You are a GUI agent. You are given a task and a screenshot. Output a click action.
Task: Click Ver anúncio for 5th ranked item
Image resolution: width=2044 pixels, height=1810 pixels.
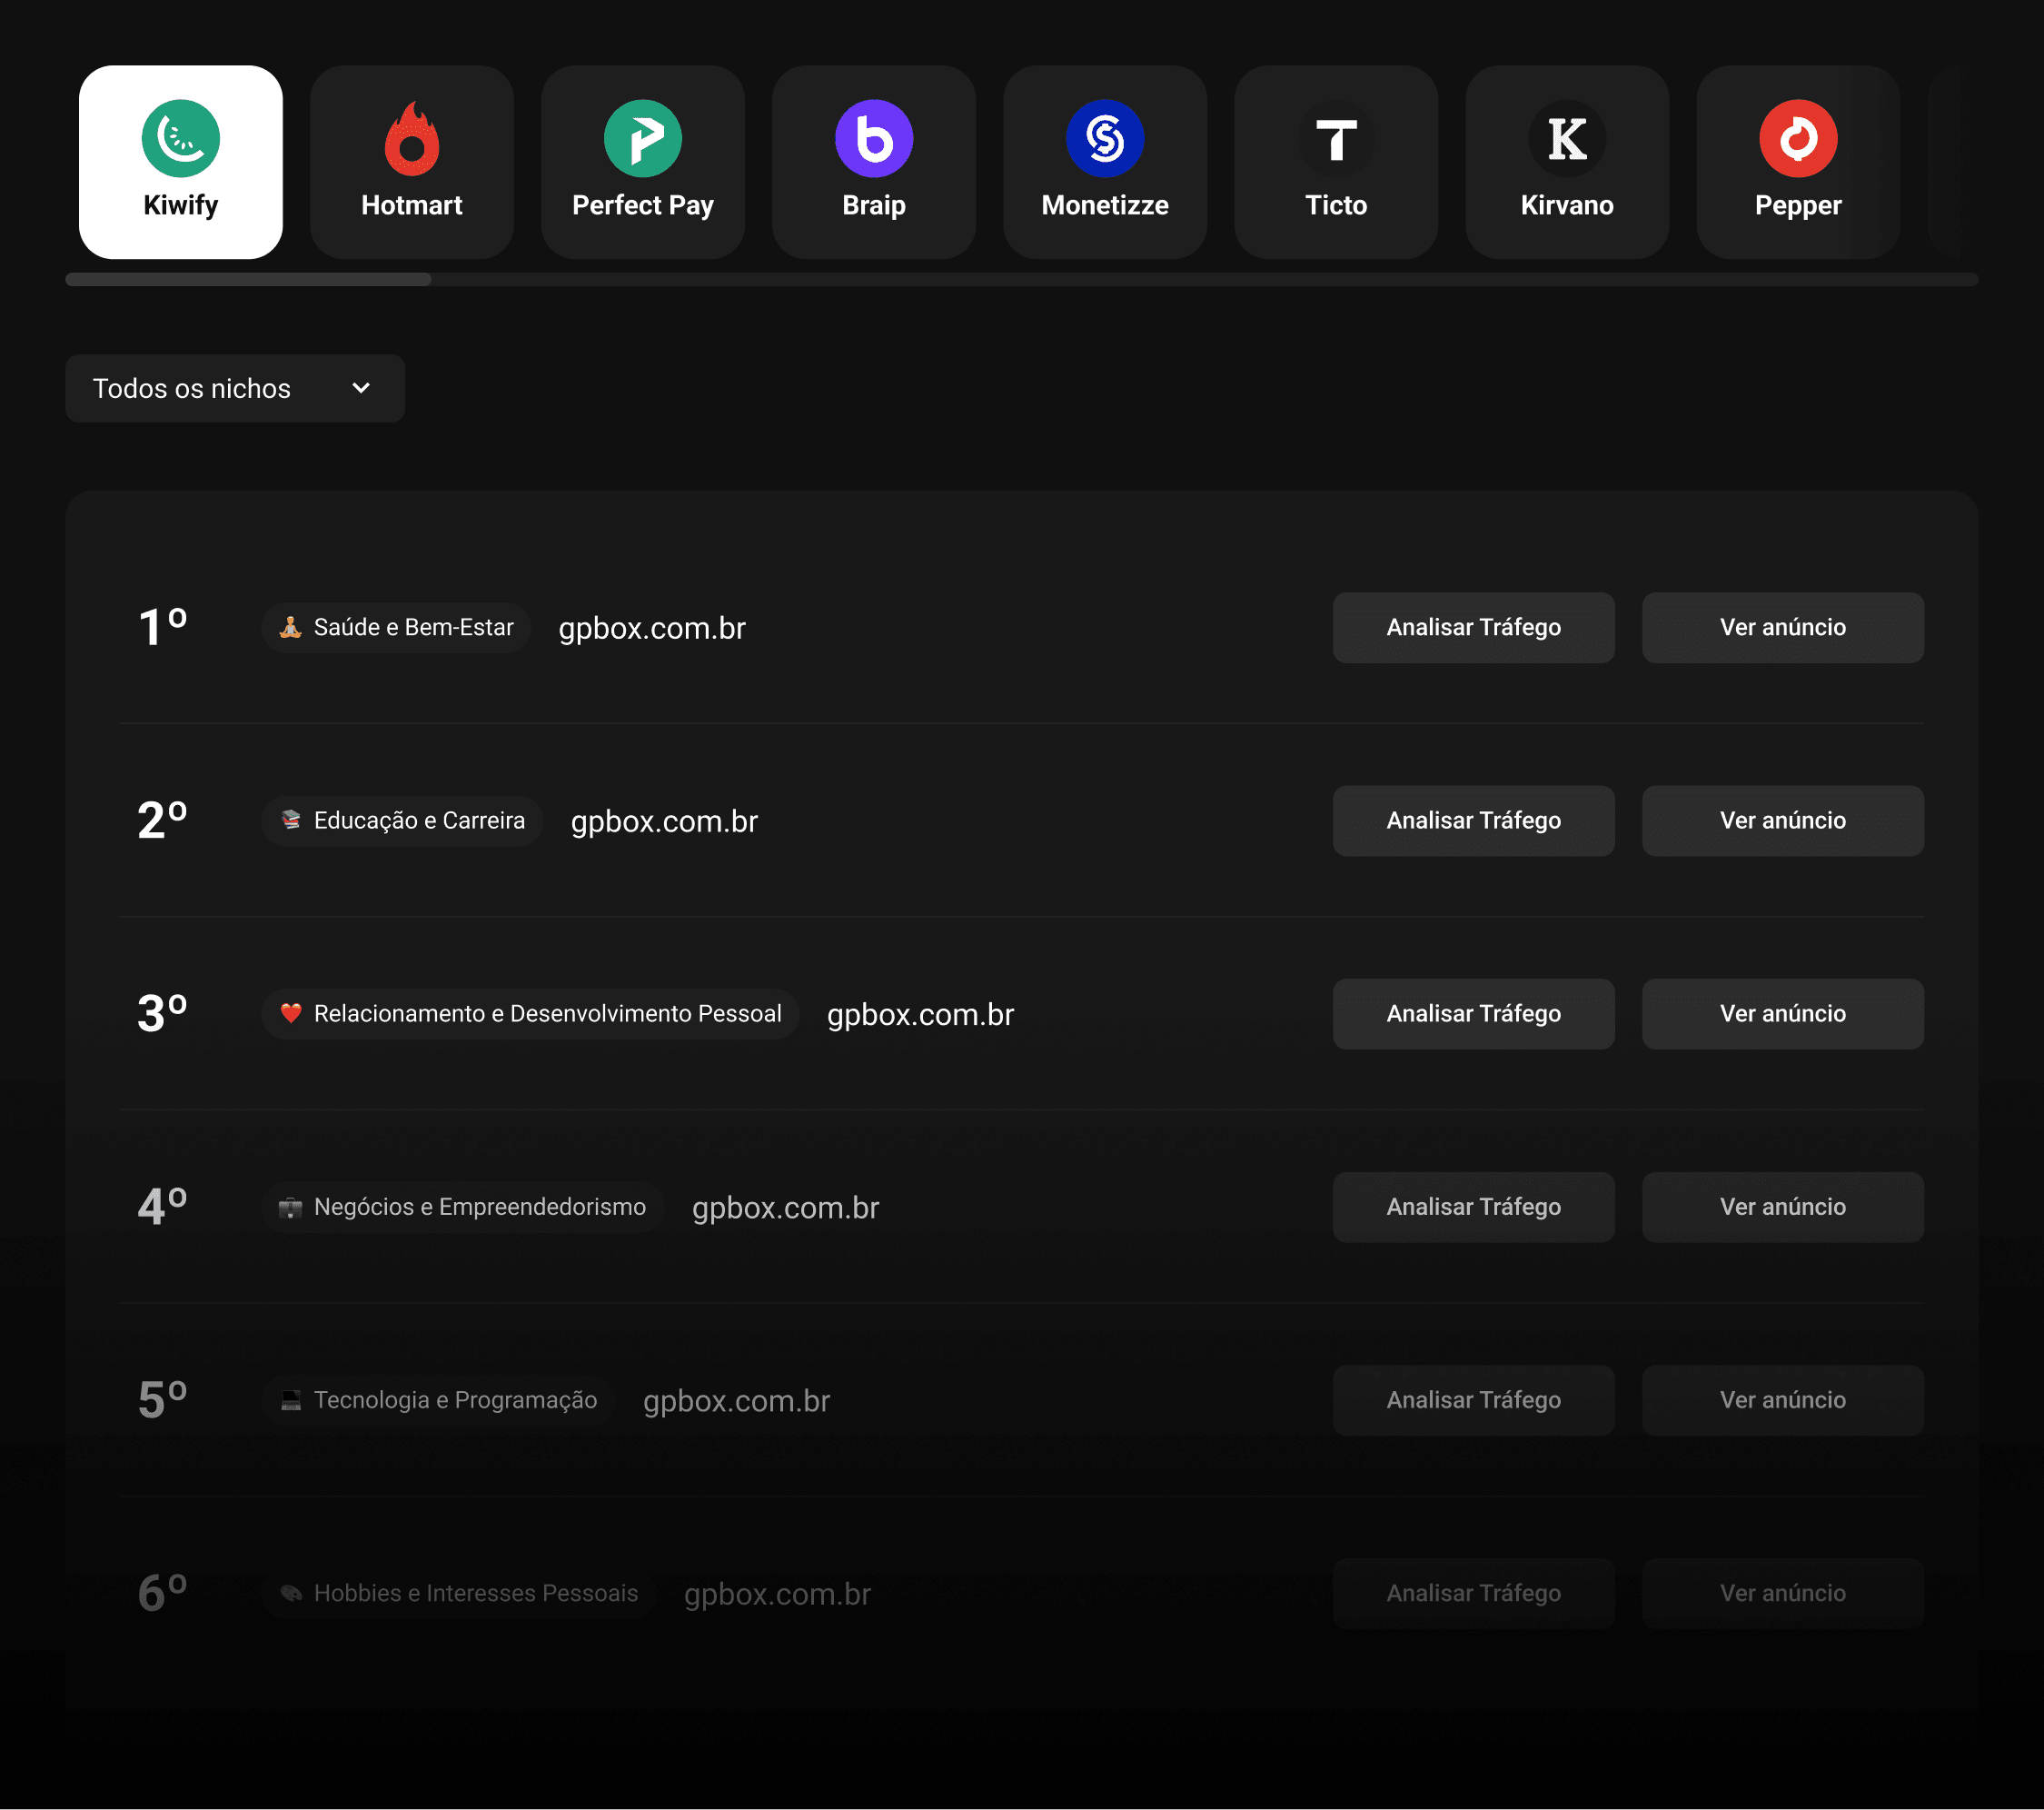[1781, 1400]
